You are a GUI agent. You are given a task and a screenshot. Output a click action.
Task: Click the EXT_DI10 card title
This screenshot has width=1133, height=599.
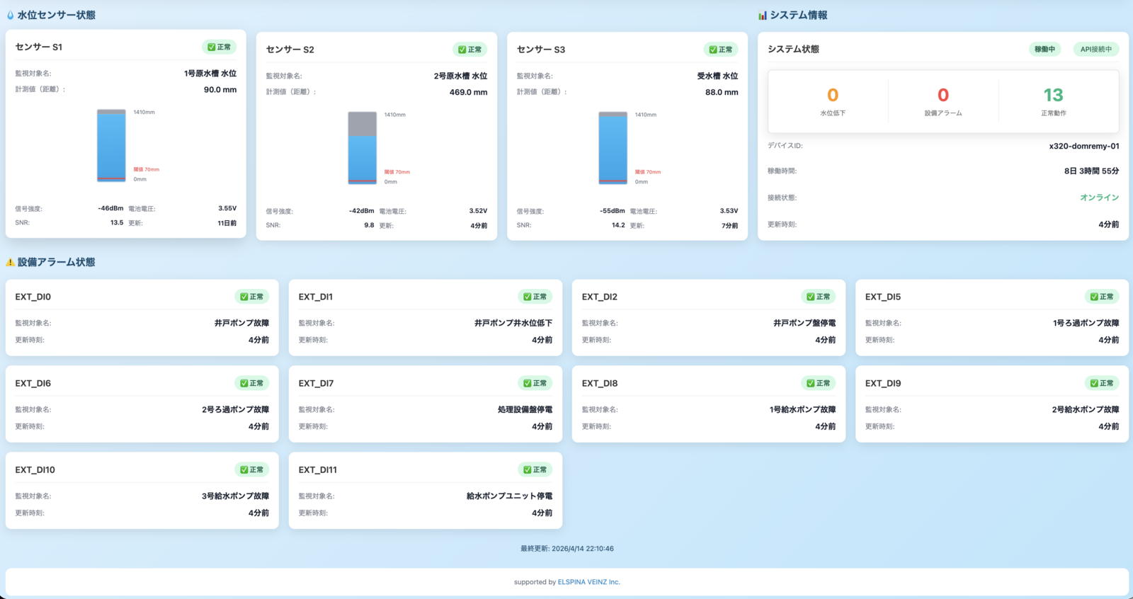[35, 469]
